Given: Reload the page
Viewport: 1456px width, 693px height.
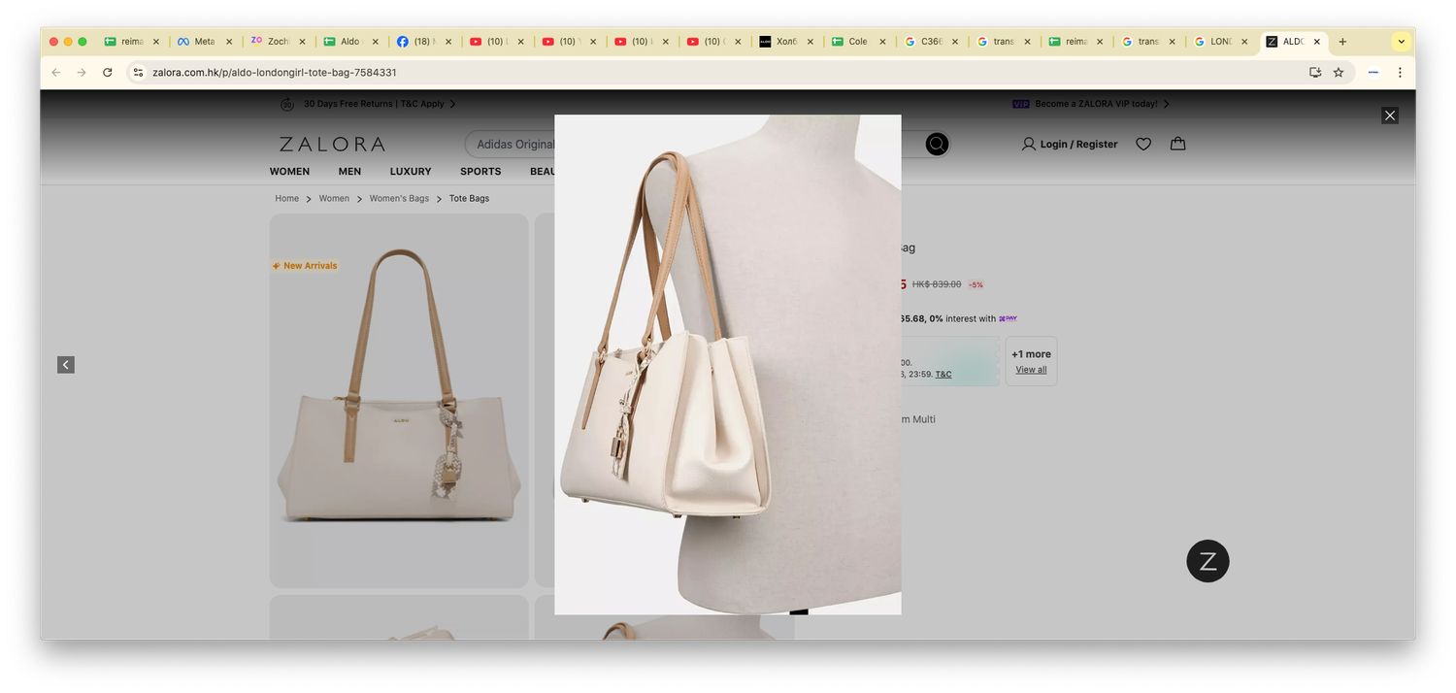Looking at the screenshot, I should click(108, 72).
